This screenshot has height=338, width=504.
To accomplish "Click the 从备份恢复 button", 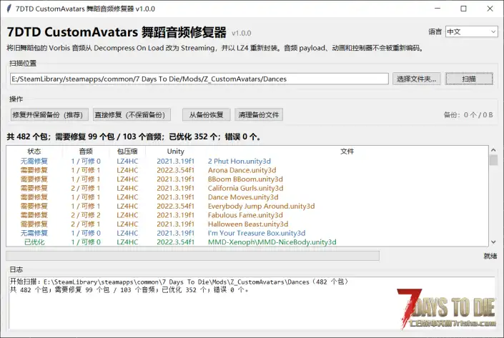I will click(206, 115).
